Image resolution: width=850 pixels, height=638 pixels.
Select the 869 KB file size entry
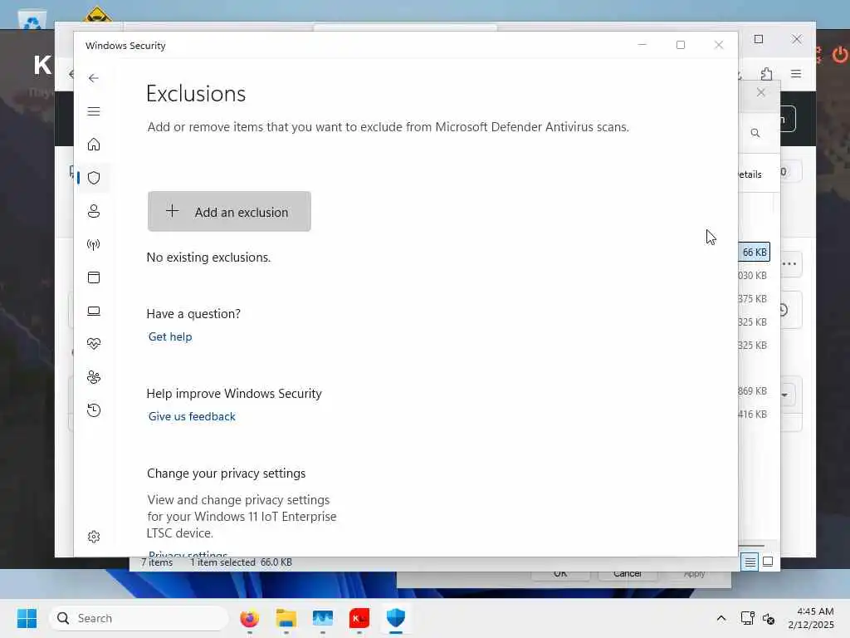752,391
